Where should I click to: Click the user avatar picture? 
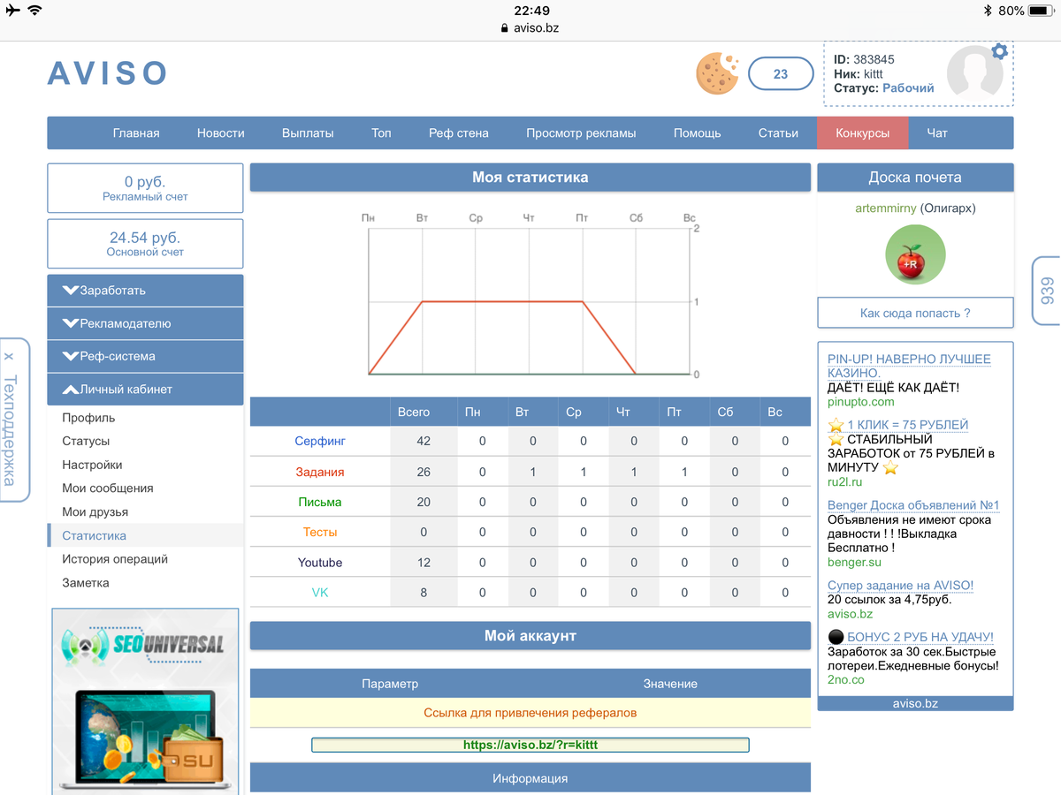click(975, 73)
